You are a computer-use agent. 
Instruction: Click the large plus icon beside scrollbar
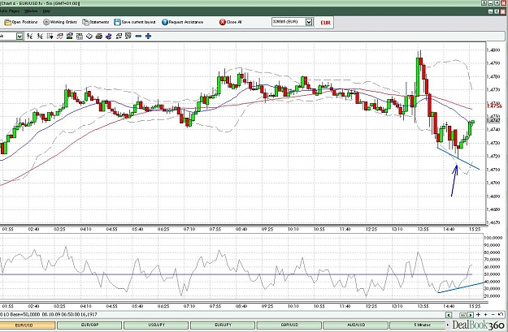click(x=478, y=314)
